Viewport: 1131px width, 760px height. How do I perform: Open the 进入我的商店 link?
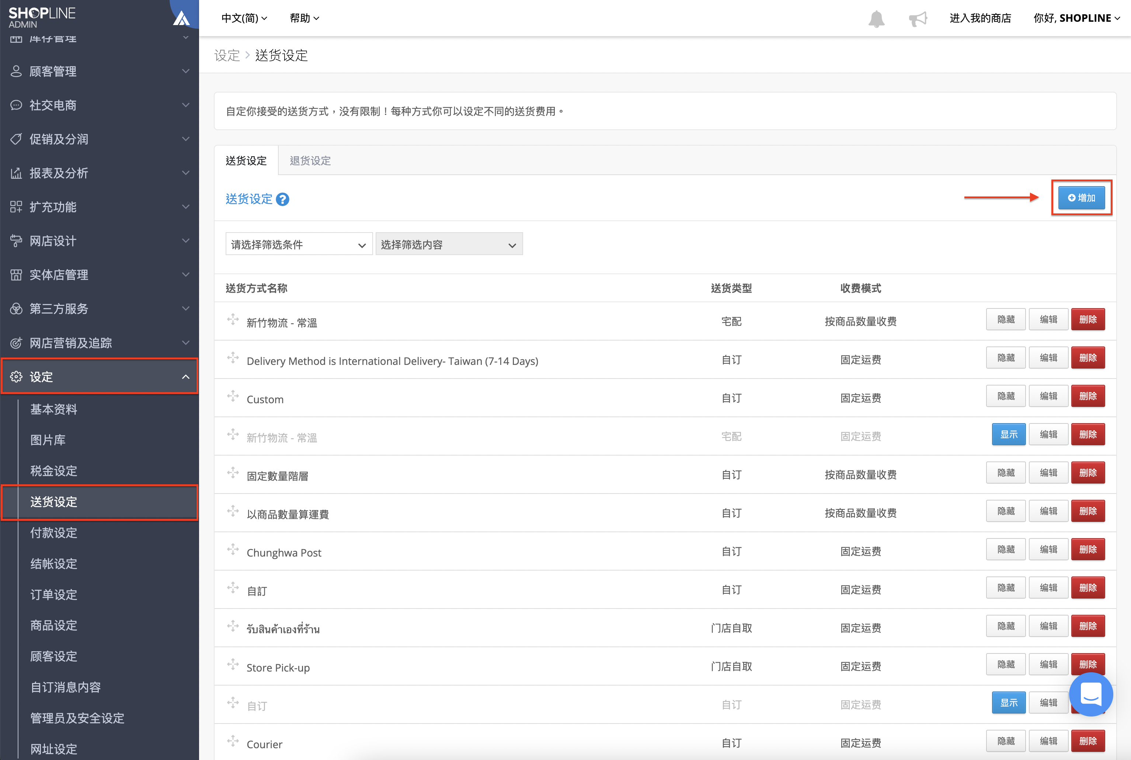tap(980, 18)
